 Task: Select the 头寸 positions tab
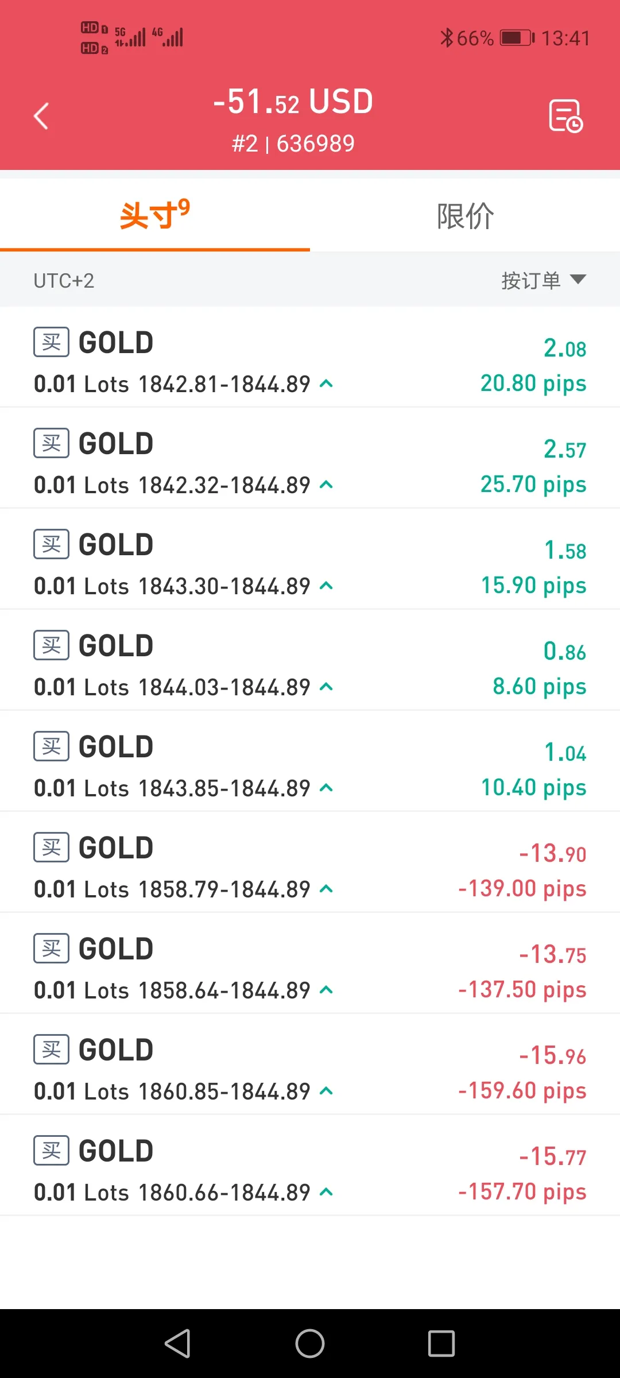155,216
